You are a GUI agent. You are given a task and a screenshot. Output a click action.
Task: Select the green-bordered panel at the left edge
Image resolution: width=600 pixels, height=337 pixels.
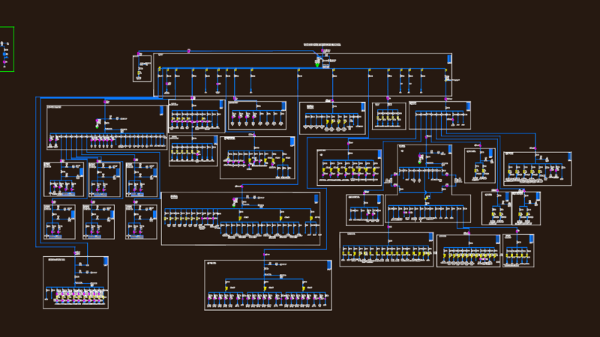(7, 49)
